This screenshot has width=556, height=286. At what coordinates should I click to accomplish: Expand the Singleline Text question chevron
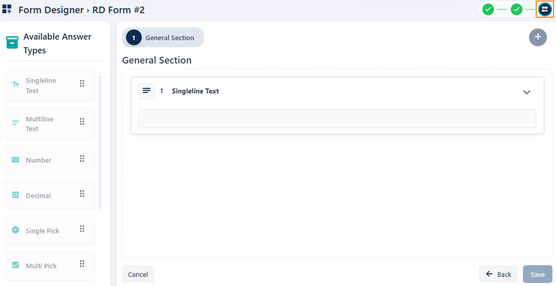[x=527, y=92]
